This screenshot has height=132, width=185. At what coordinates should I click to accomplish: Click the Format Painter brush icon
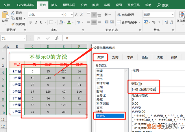(13, 24)
